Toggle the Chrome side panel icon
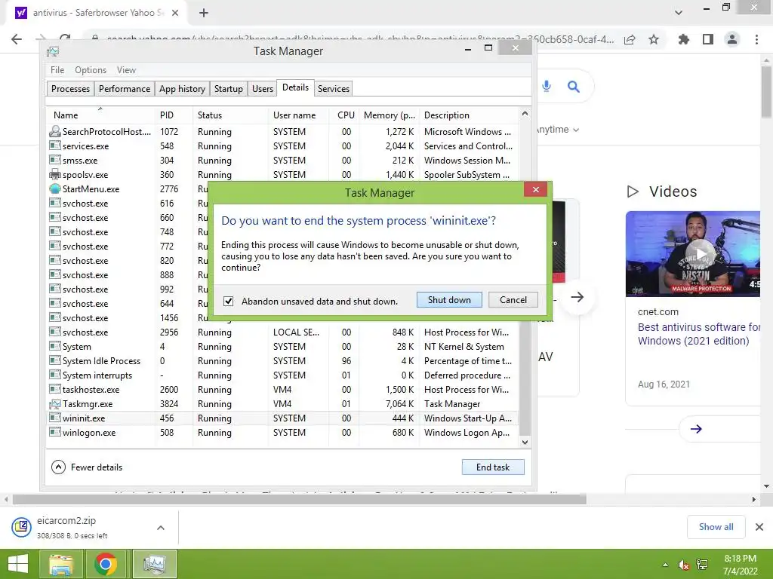The image size is (773, 579). pyautogui.click(x=708, y=39)
